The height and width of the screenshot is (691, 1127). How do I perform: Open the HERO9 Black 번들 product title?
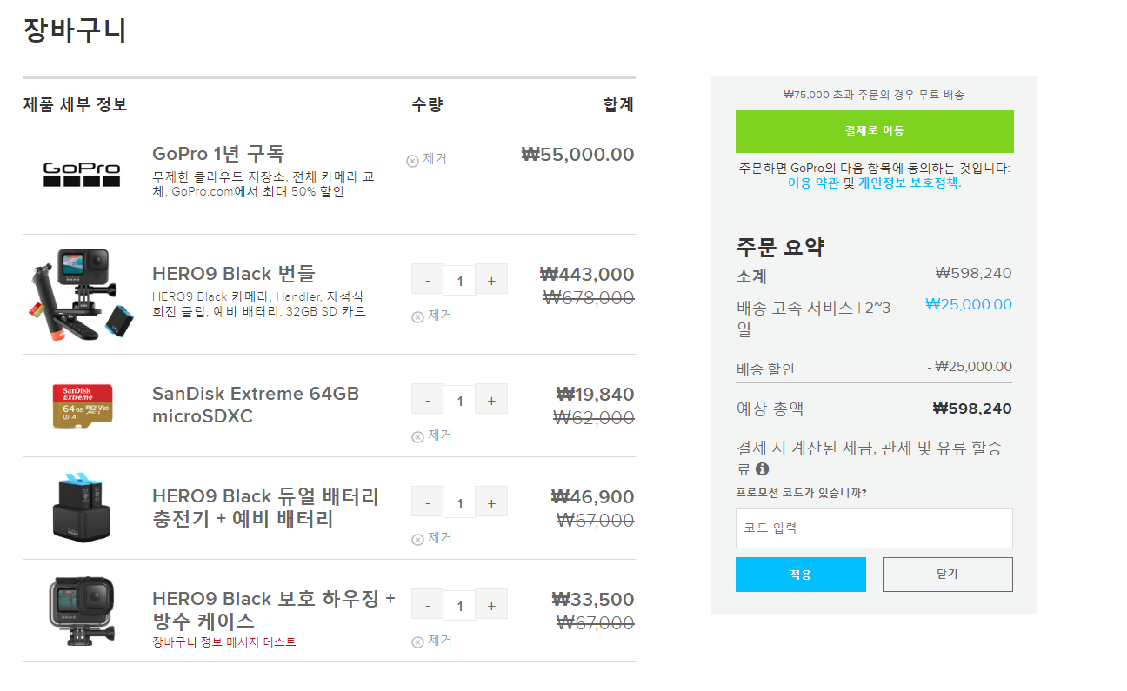(x=234, y=274)
